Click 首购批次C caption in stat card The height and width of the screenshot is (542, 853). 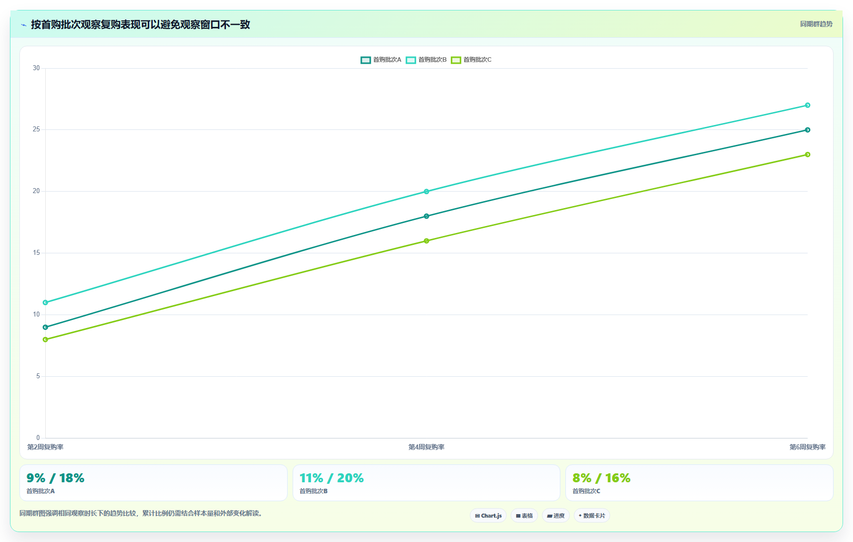tap(586, 491)
